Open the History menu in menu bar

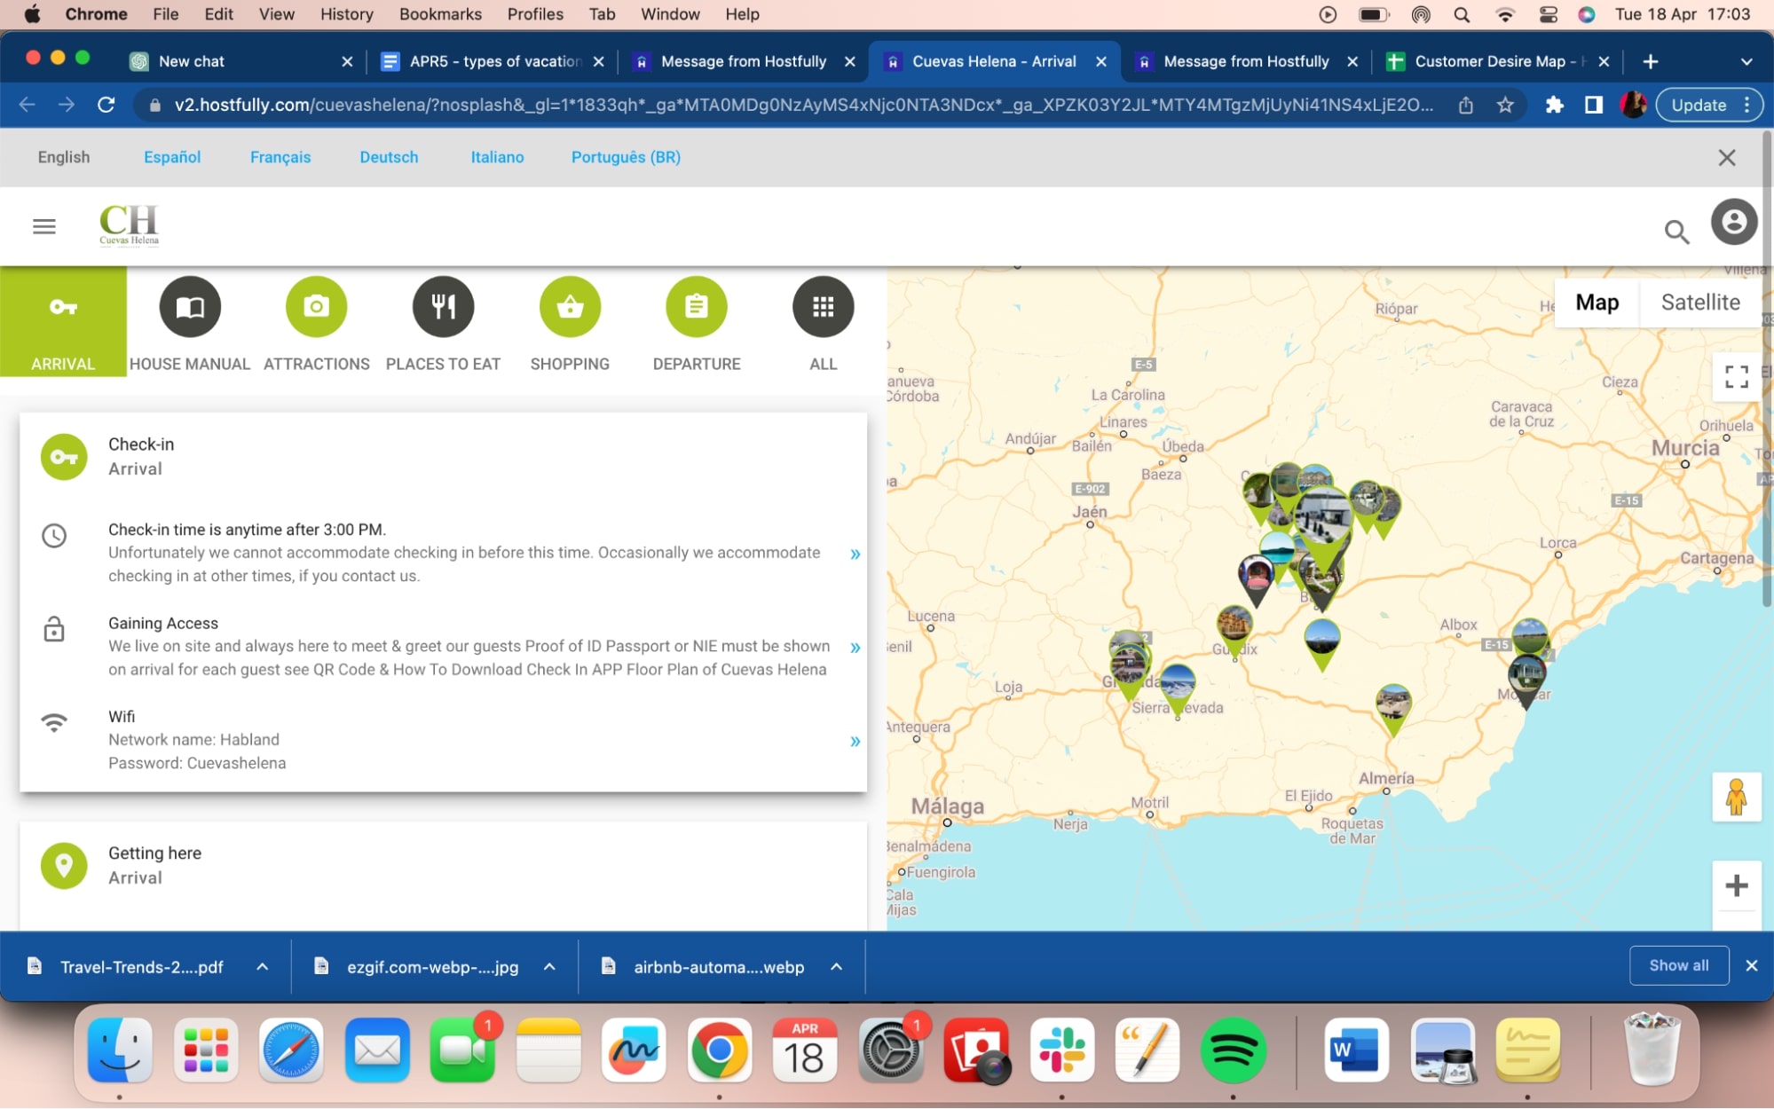pyautogui.click(x=345, y=13)
